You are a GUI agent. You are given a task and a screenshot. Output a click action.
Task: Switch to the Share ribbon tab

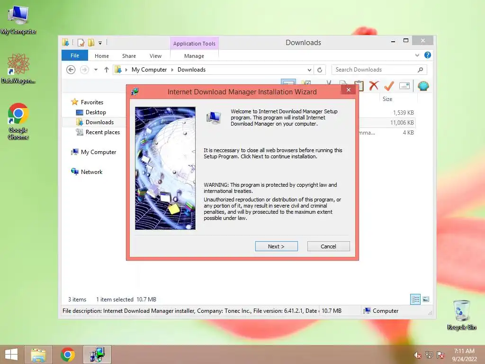click(x=129, y=56)
